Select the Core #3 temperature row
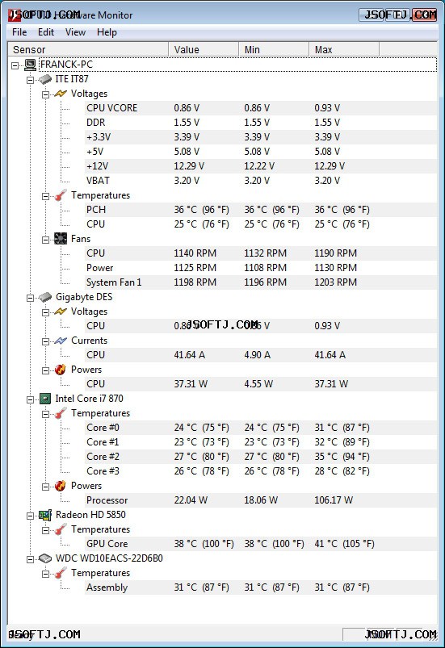The width and height of the screenshot is (445, 648). tap(261, 471)
